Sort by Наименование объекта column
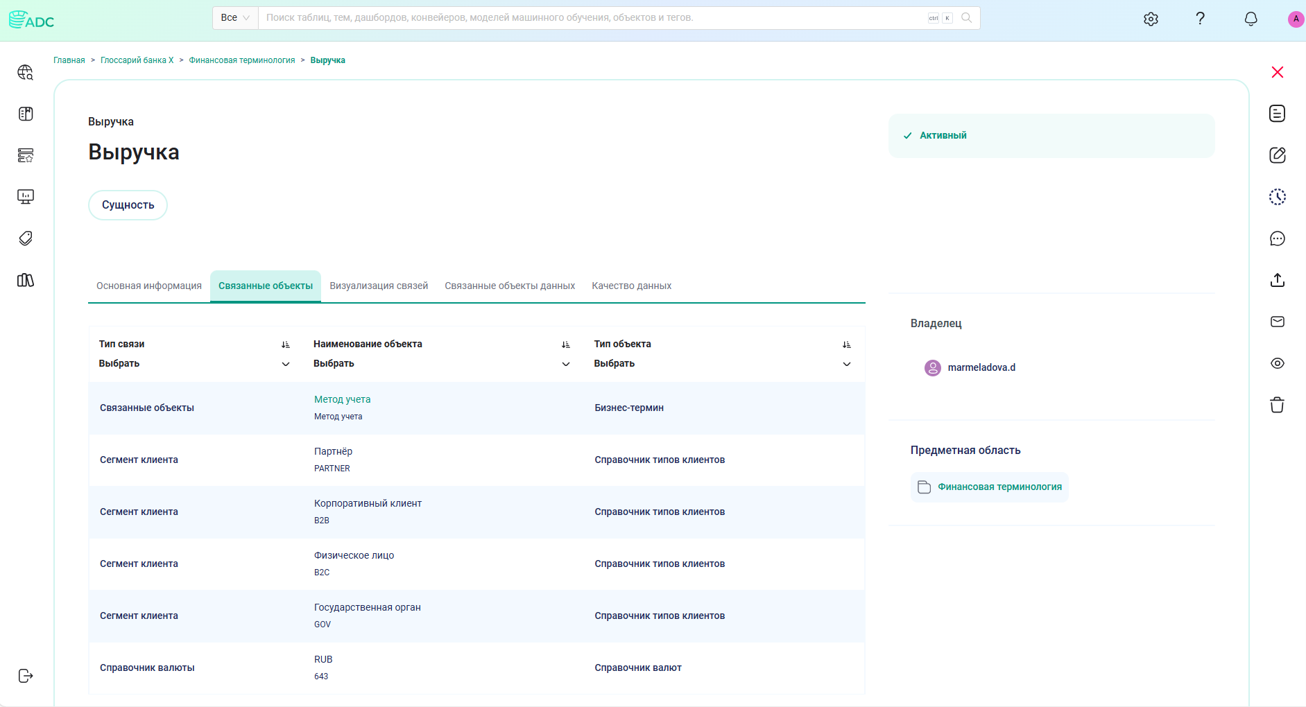Screen dimensions: 1306x707 (x=566, y=344)
